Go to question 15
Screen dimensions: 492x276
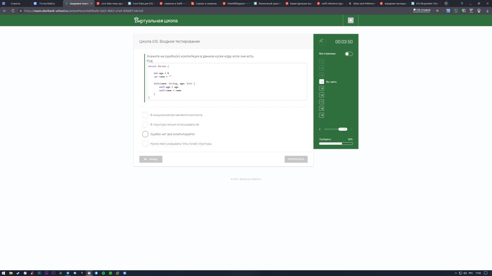click(321, 88)
